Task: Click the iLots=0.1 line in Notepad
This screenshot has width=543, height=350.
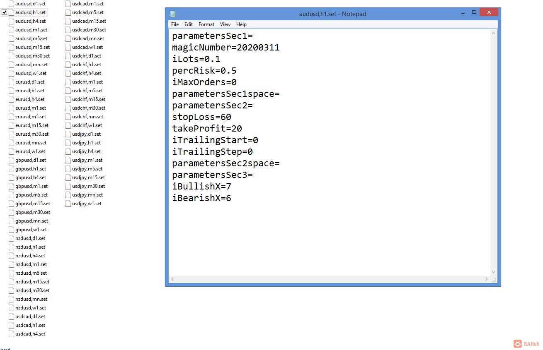Action: click(196, 59)
